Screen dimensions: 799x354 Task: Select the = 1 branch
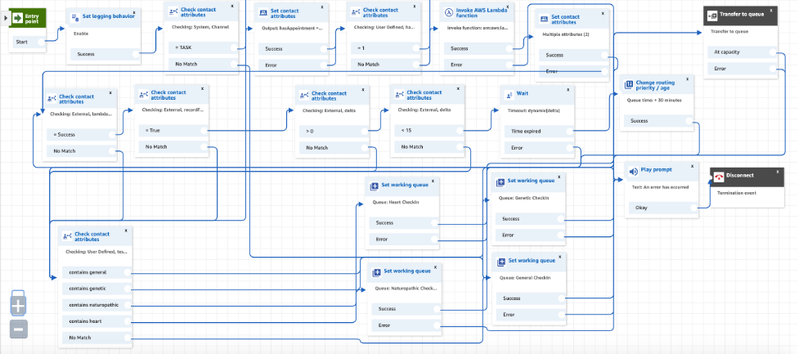pyautogui.click(x=386, y=48)
